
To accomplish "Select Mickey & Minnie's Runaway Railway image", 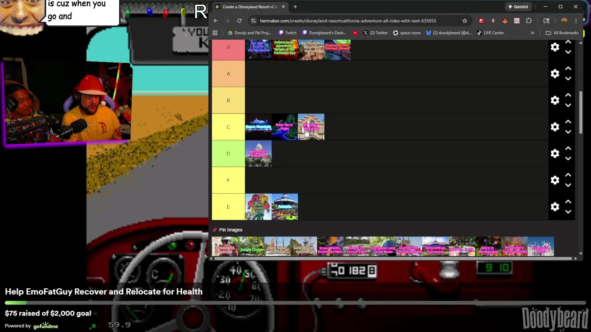I will pyautogui.click(x=338, y=50).
